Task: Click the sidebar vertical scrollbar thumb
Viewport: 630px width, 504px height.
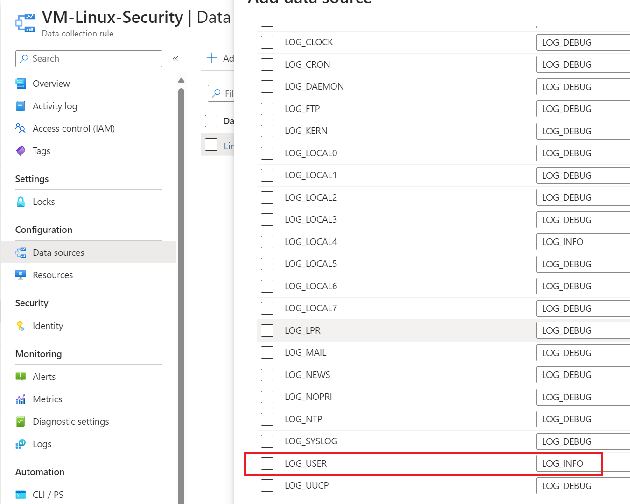Action: (181, 296)
